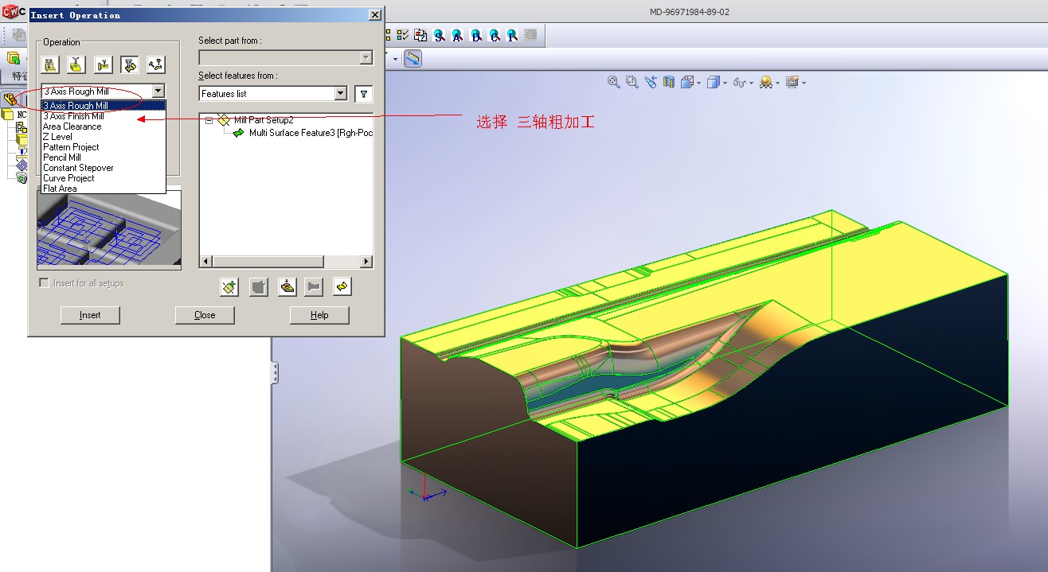
Task: Choose 3 Axis Rough Mill from list
Action: point(104,106)
